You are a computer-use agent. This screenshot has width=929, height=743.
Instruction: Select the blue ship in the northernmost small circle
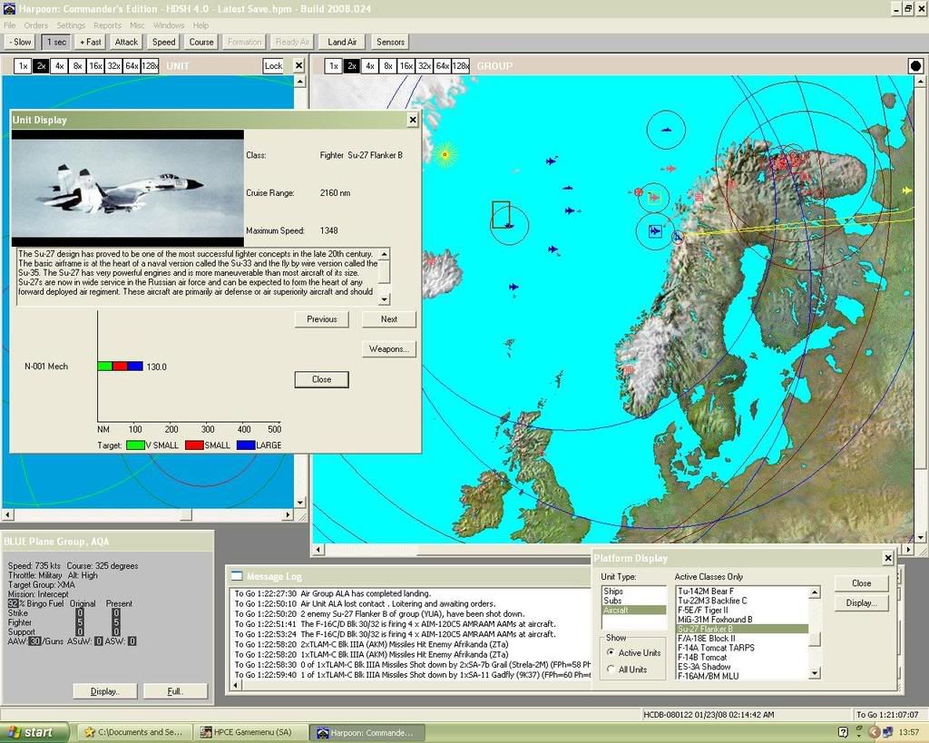pyautogui.click(x=667, y=129)
